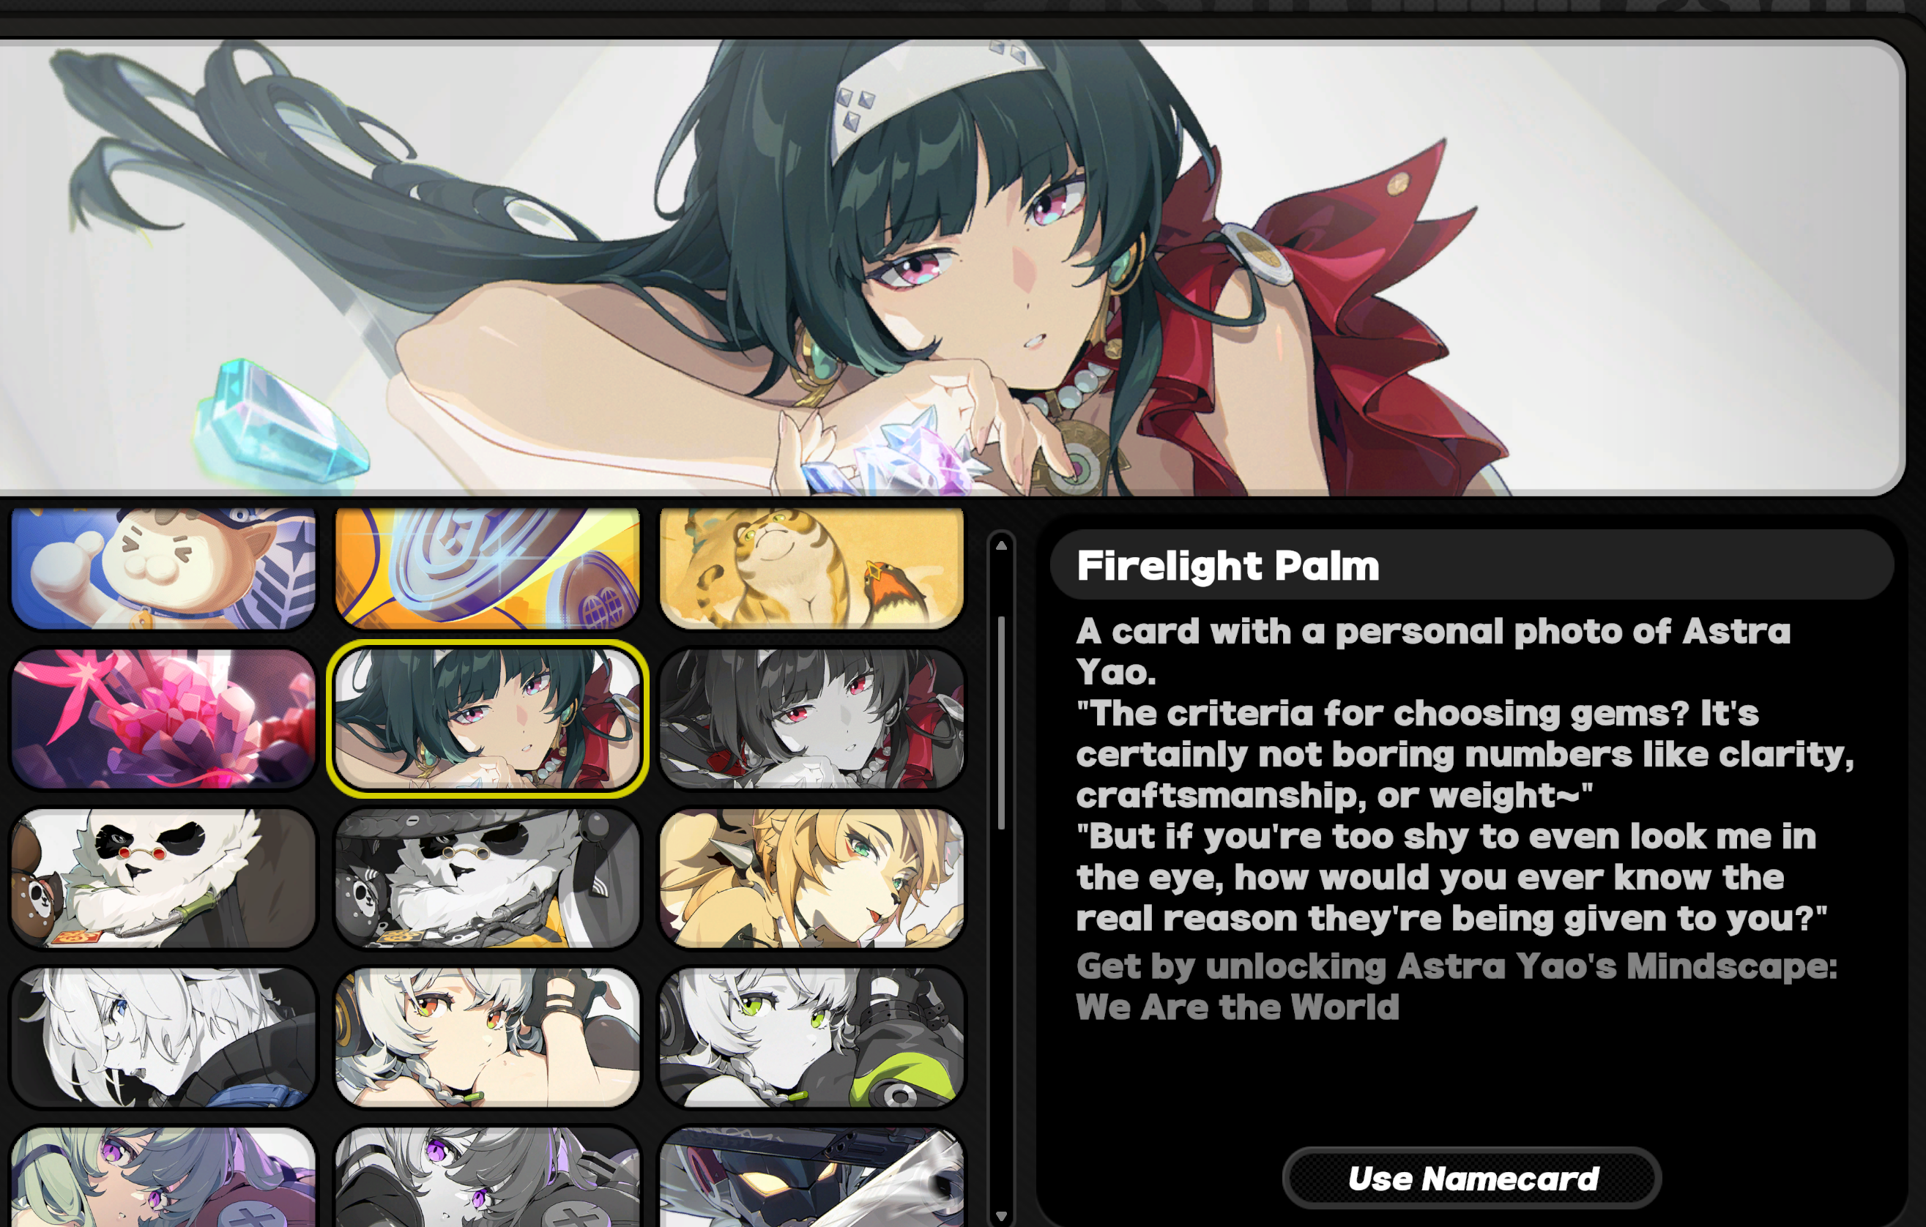Select the cat police officer namecard

[163, 567]
